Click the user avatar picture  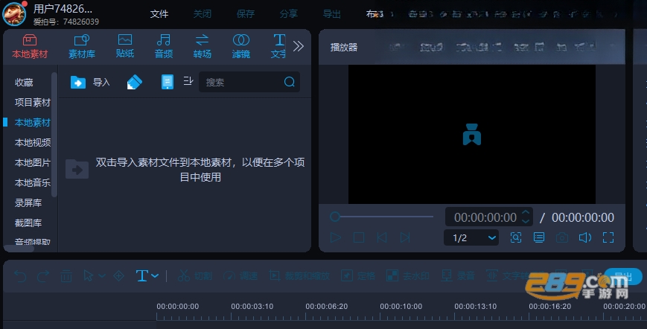(x=14, y=13)
